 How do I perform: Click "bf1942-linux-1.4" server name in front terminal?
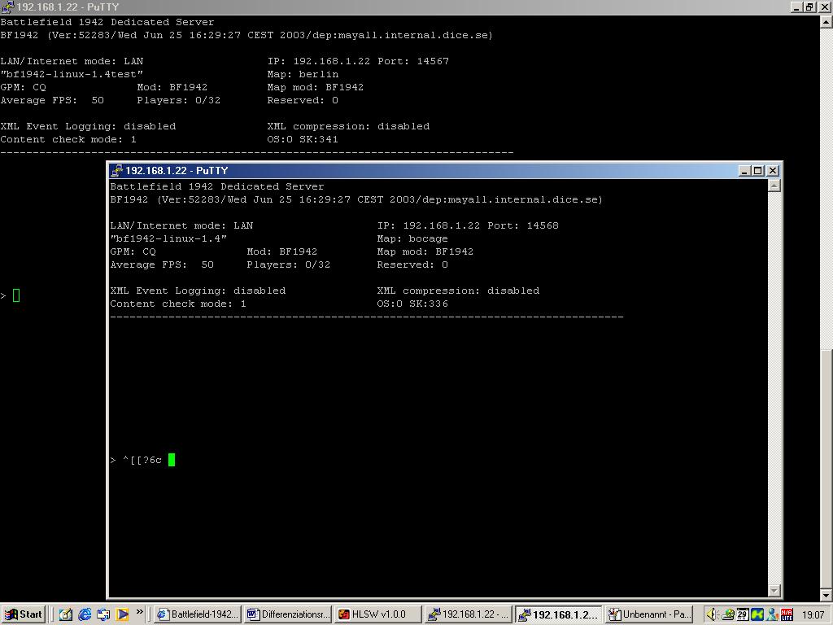pyautogui.click(x=168, y=238)
